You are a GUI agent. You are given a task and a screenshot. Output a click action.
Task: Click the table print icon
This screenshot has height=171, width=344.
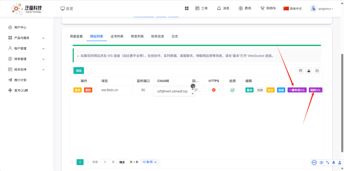[x=317, y=71]
